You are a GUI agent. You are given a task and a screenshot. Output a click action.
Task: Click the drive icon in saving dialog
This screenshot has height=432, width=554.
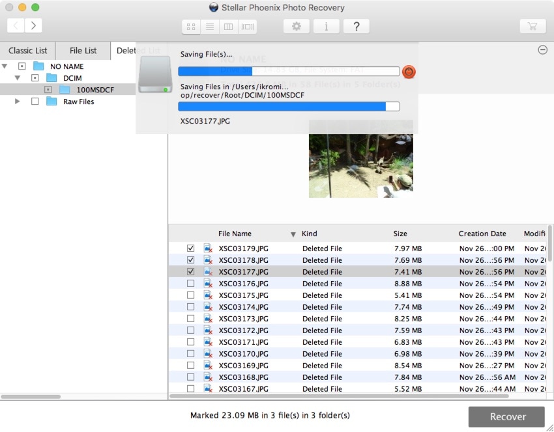[x=155, y=74]
